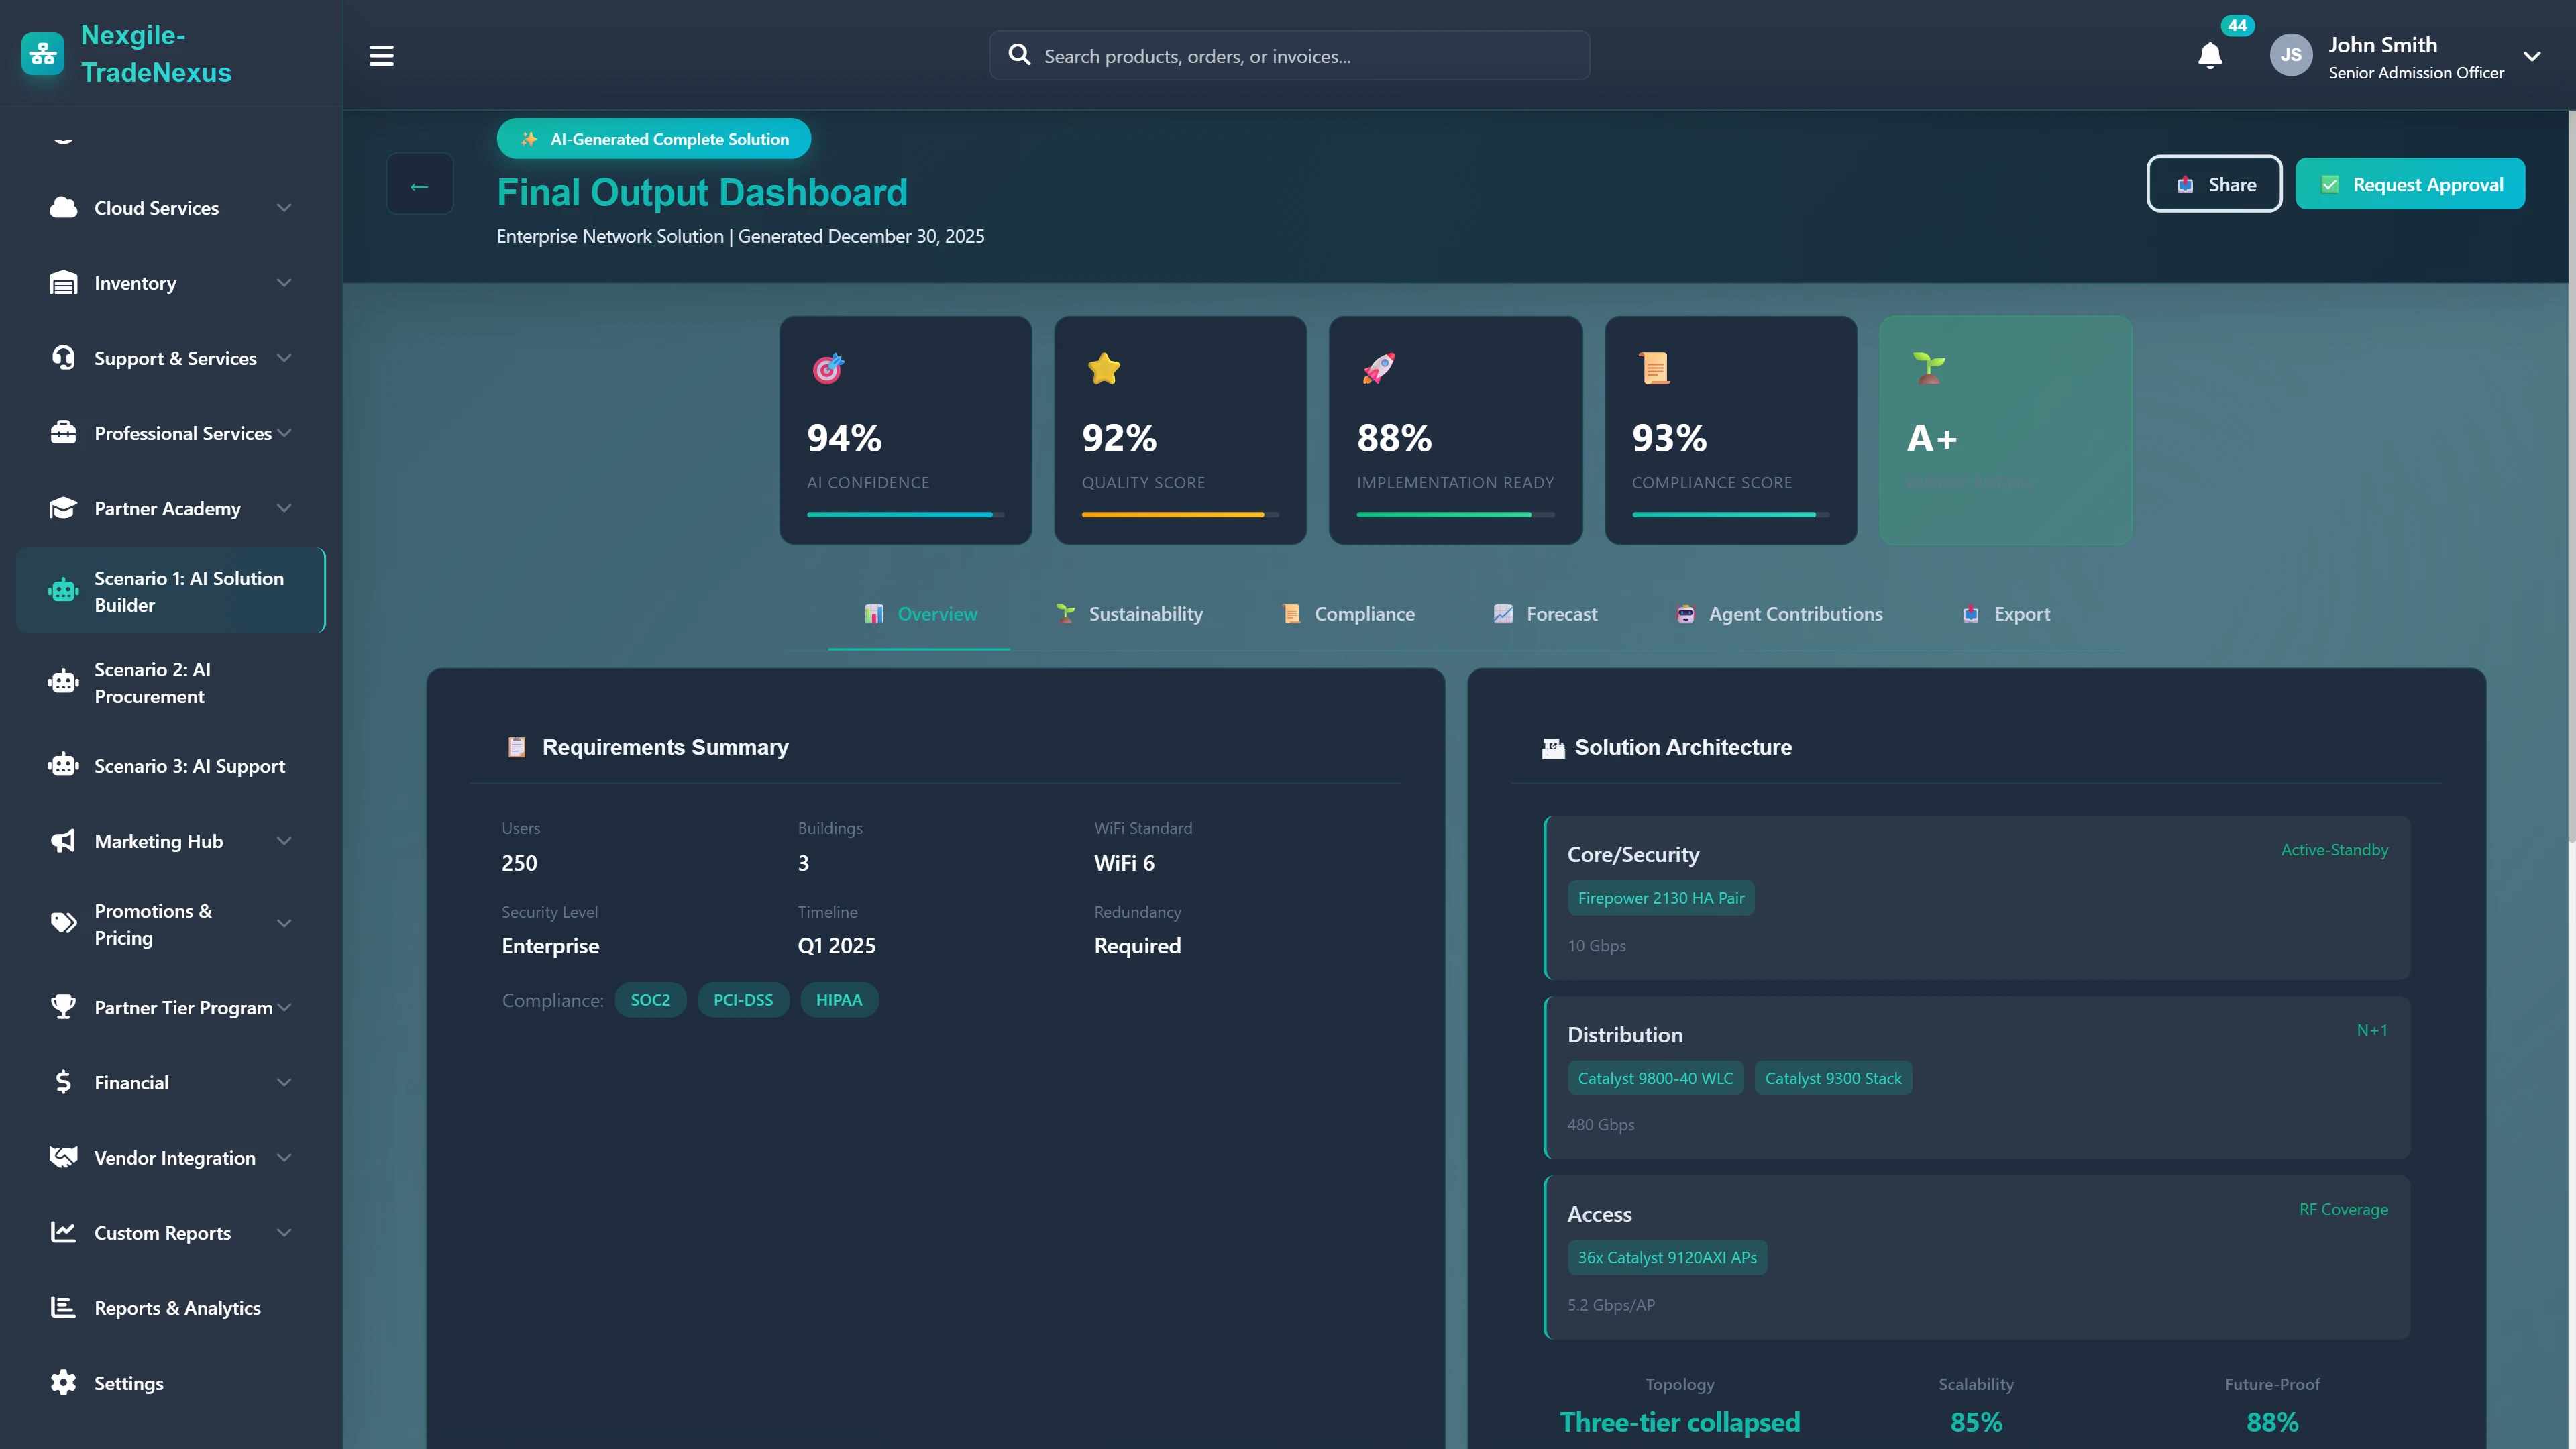Click the Request Approval button
The width and height of the screenshot is (2576, 1449).
(x=2411, y=184)
